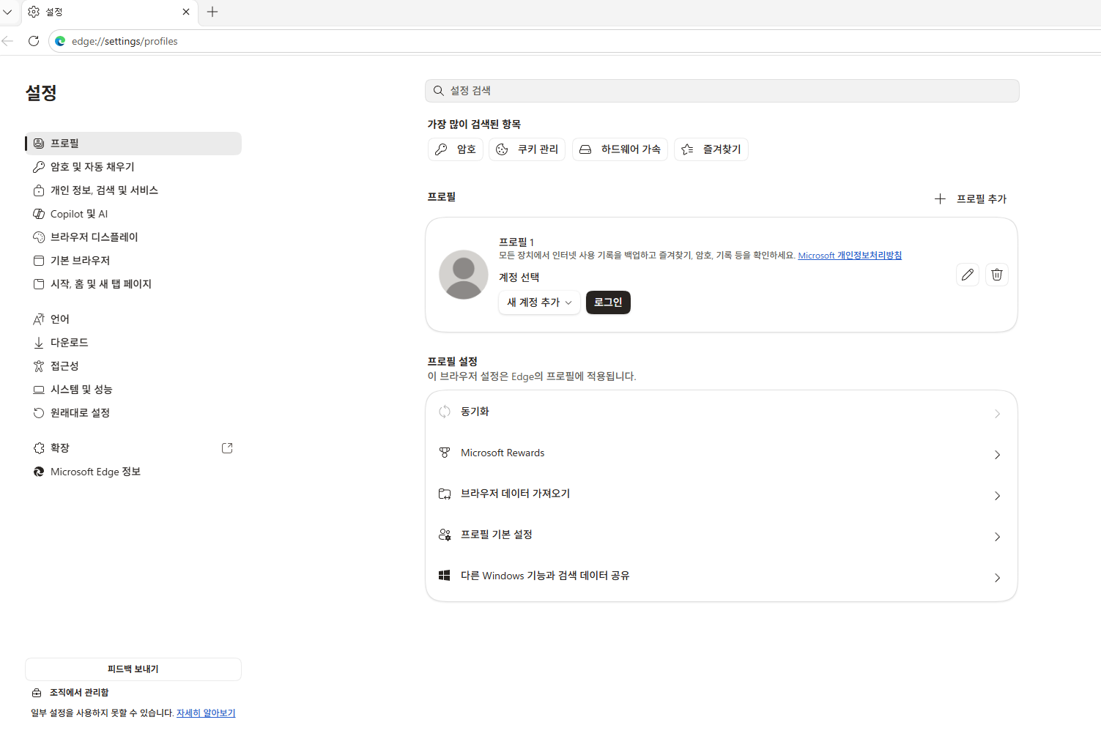Click the profile avatar picture

[464, 275]
